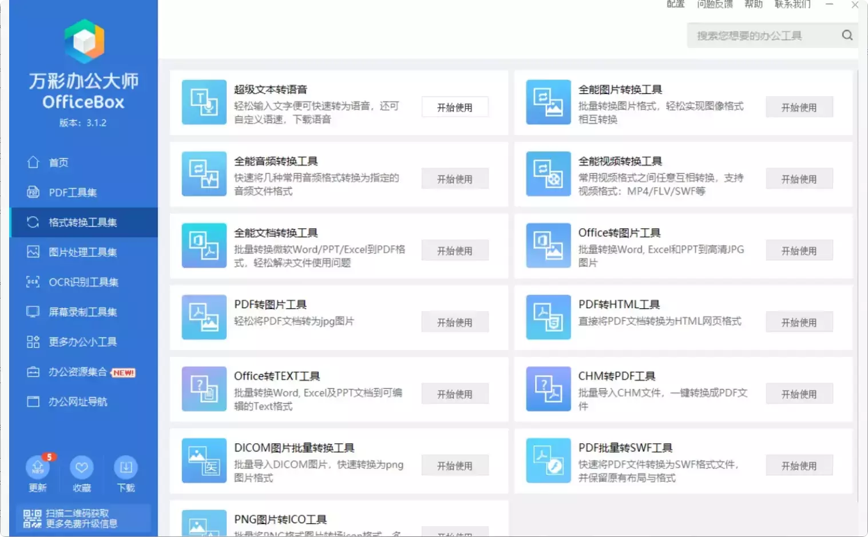The image size is (868, 537).
Task: Click the 全能图片转换工具 icon
Action: (548, 103)
